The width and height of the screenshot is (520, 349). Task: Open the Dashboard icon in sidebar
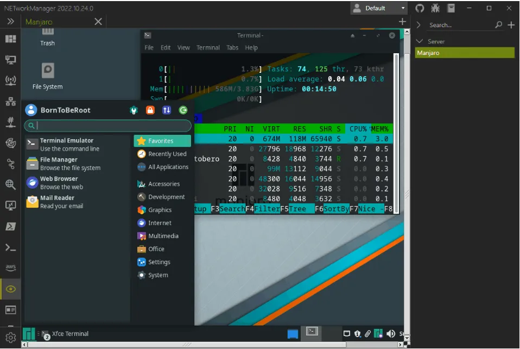(x=11, y=39)
